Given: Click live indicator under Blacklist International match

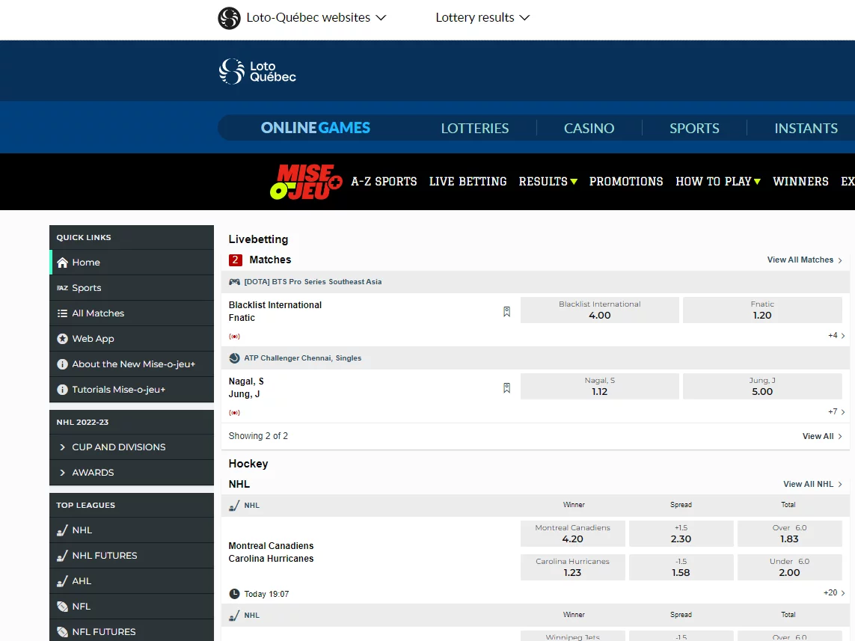Looking at the screenshot, I should click(234, 337).
